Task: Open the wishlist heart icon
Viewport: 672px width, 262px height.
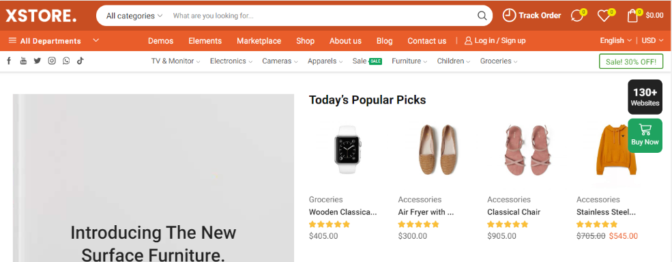Action: pyautogui.click(x=604, y=16)
